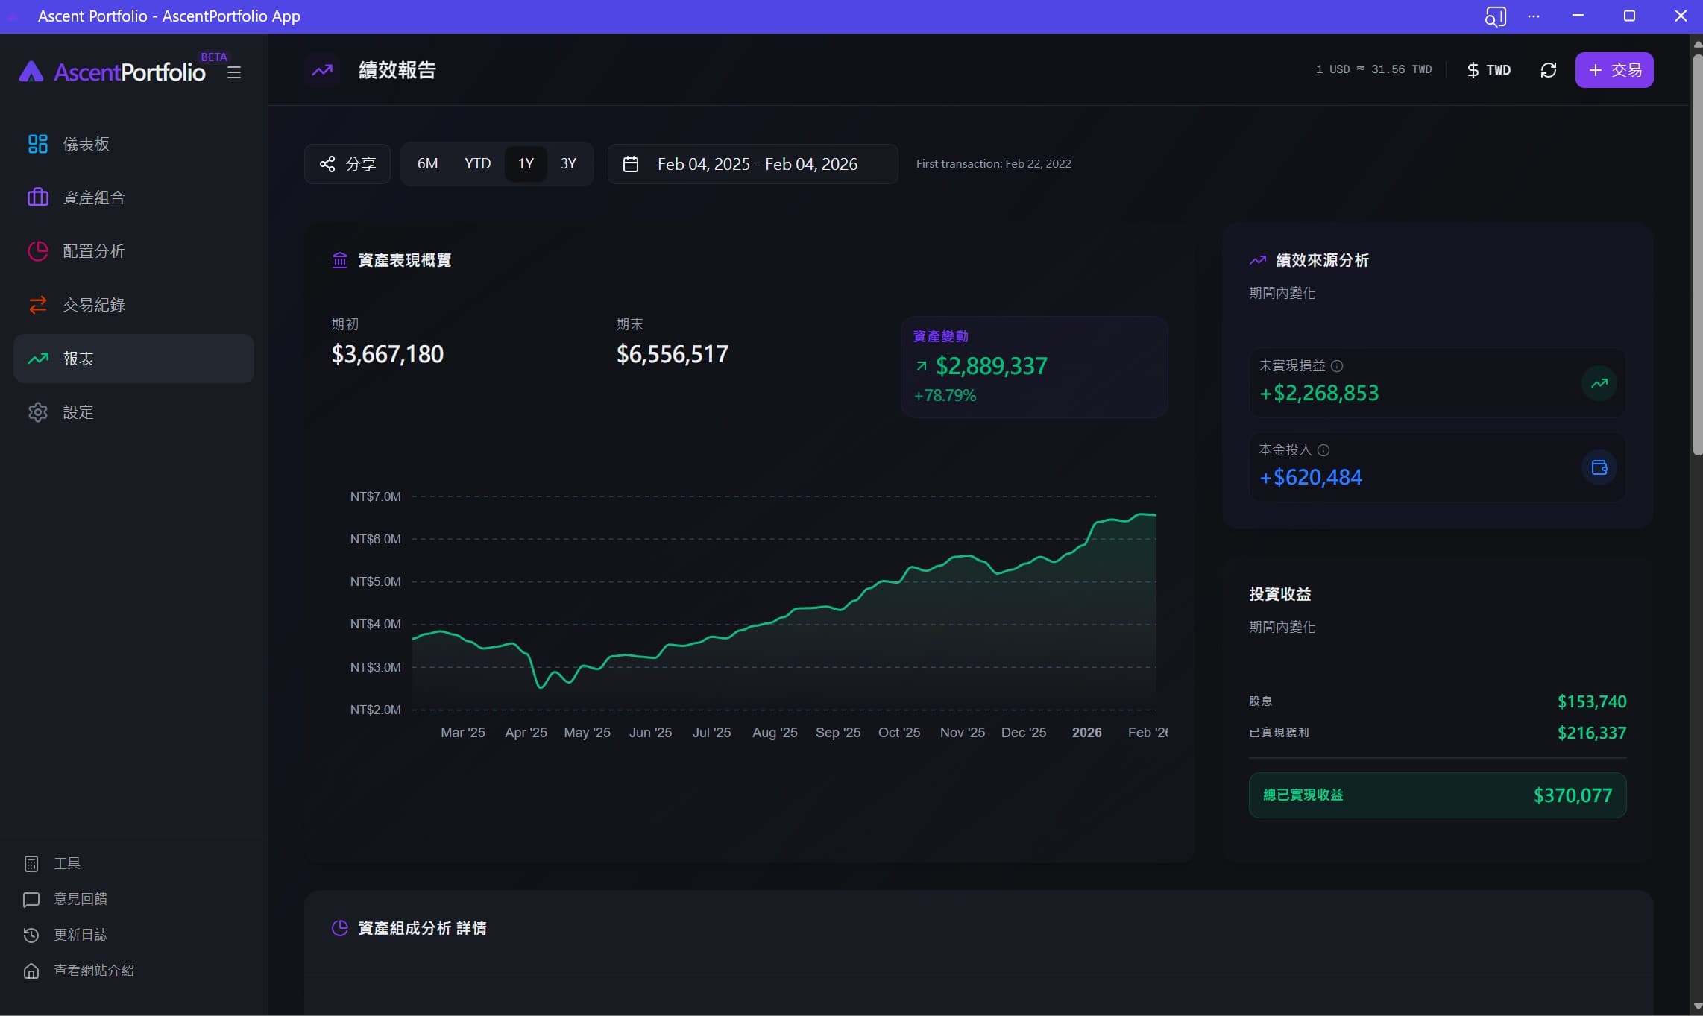Click info icon next to 本金投入
The height and width of the screenshot is (1016, 1703).
click(1323, 450)
